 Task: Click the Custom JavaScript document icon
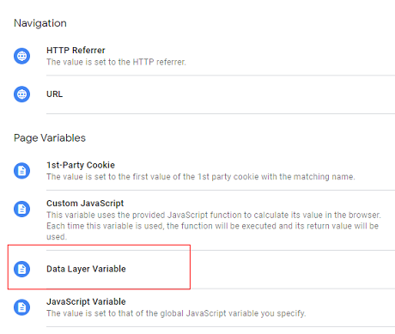[21, 210]
